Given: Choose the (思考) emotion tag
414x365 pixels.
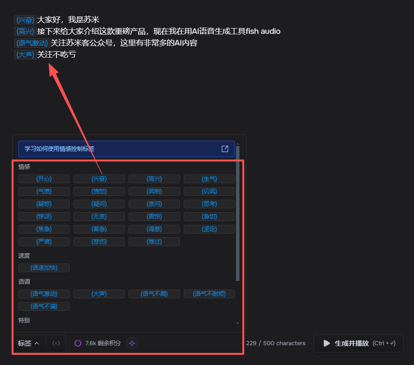Looking at the screenshot, I should point(209,204).
